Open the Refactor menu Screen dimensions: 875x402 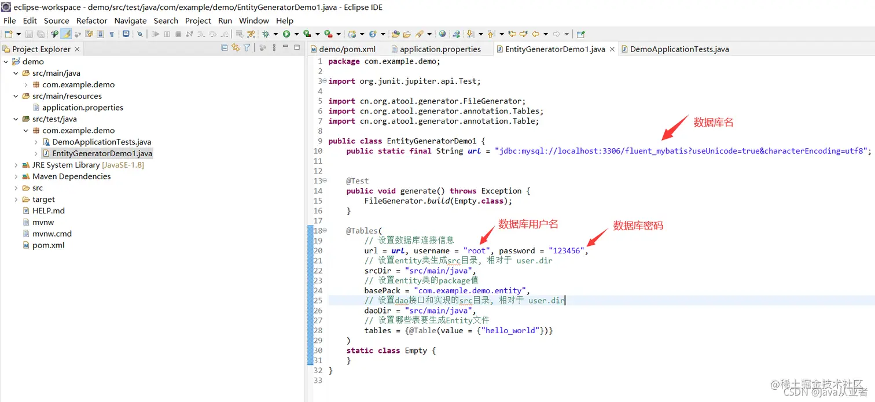92,20
